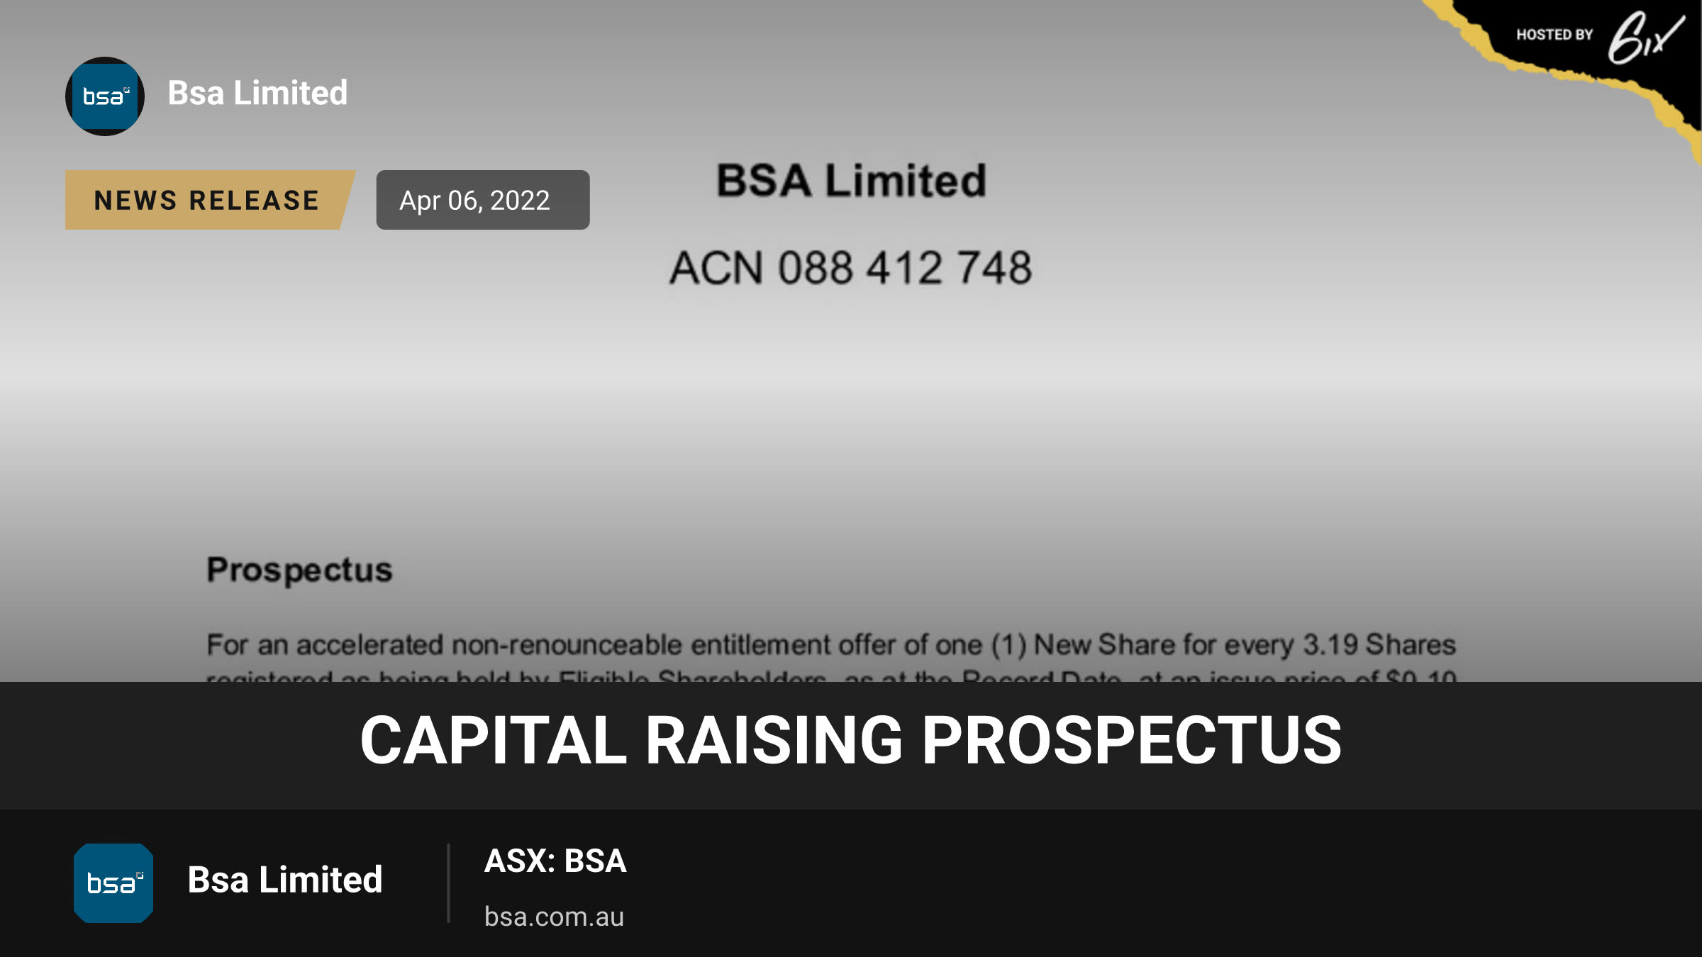The width and height of the screenshot is (1702, 957).
Task: Click the ASX: BSA ticker text
Action: (x=555, y=861)
